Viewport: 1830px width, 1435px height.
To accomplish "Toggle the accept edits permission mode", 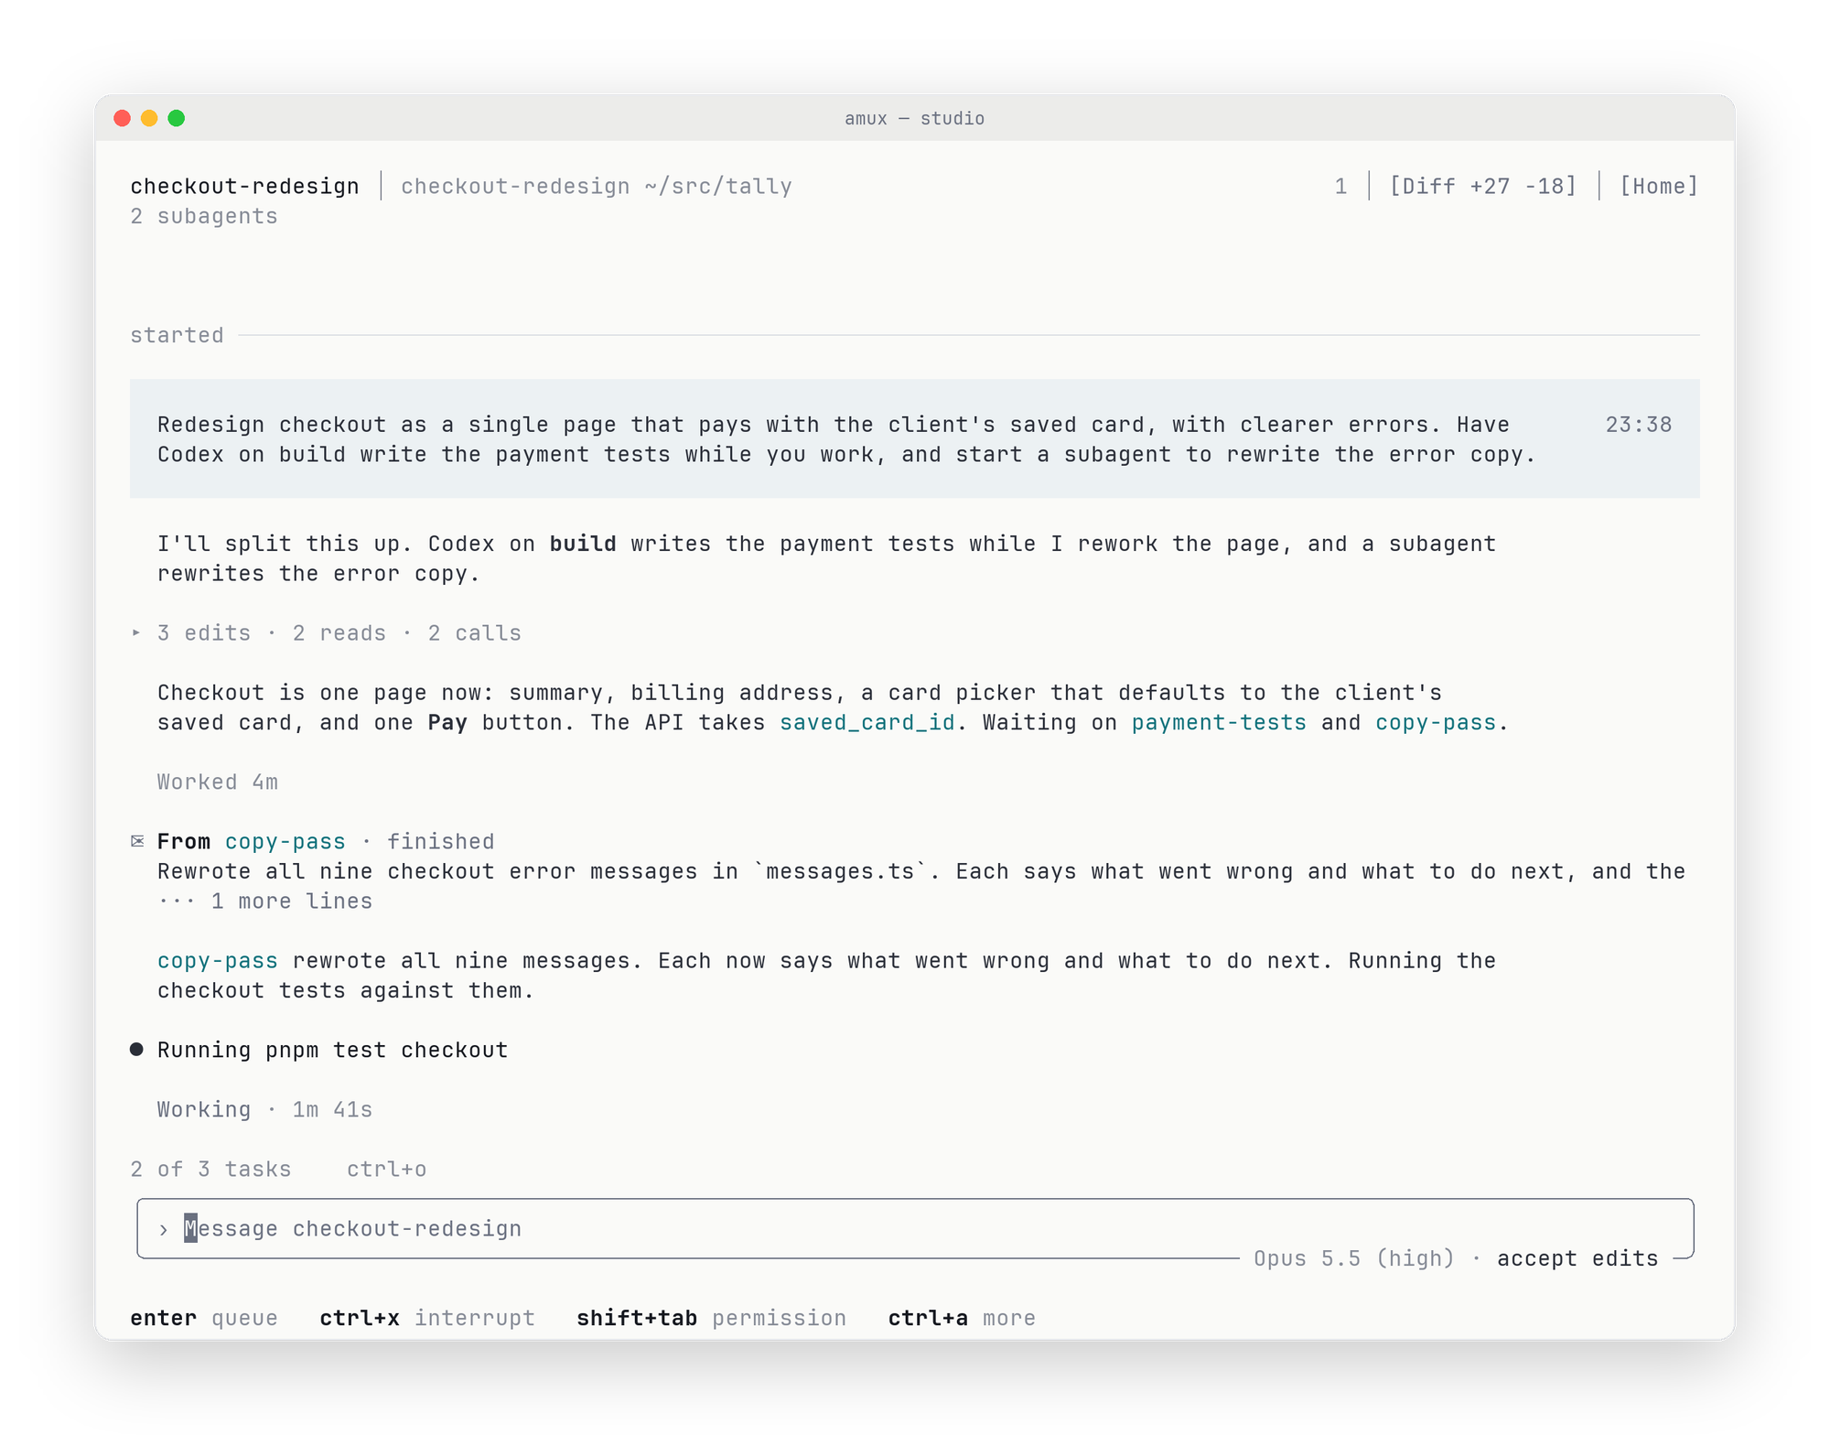I will point(1577,1258).
